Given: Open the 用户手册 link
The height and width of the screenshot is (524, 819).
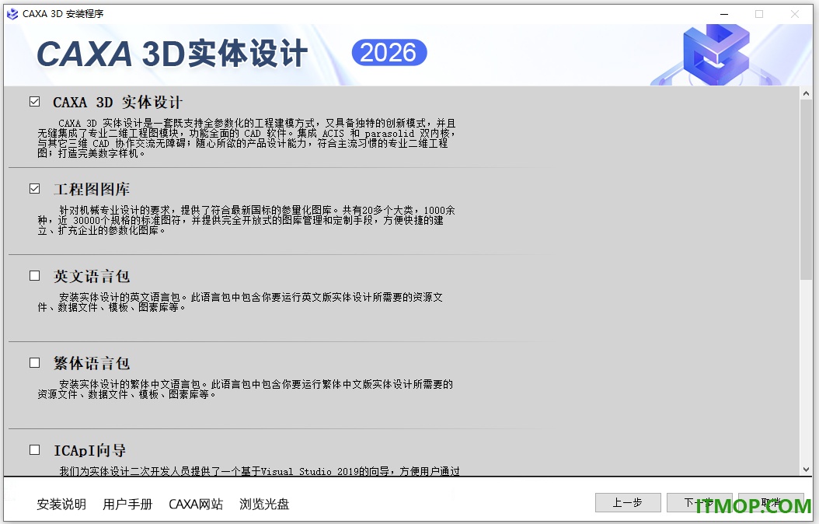Looking at the screenshot, I should [x=127, y=504].
